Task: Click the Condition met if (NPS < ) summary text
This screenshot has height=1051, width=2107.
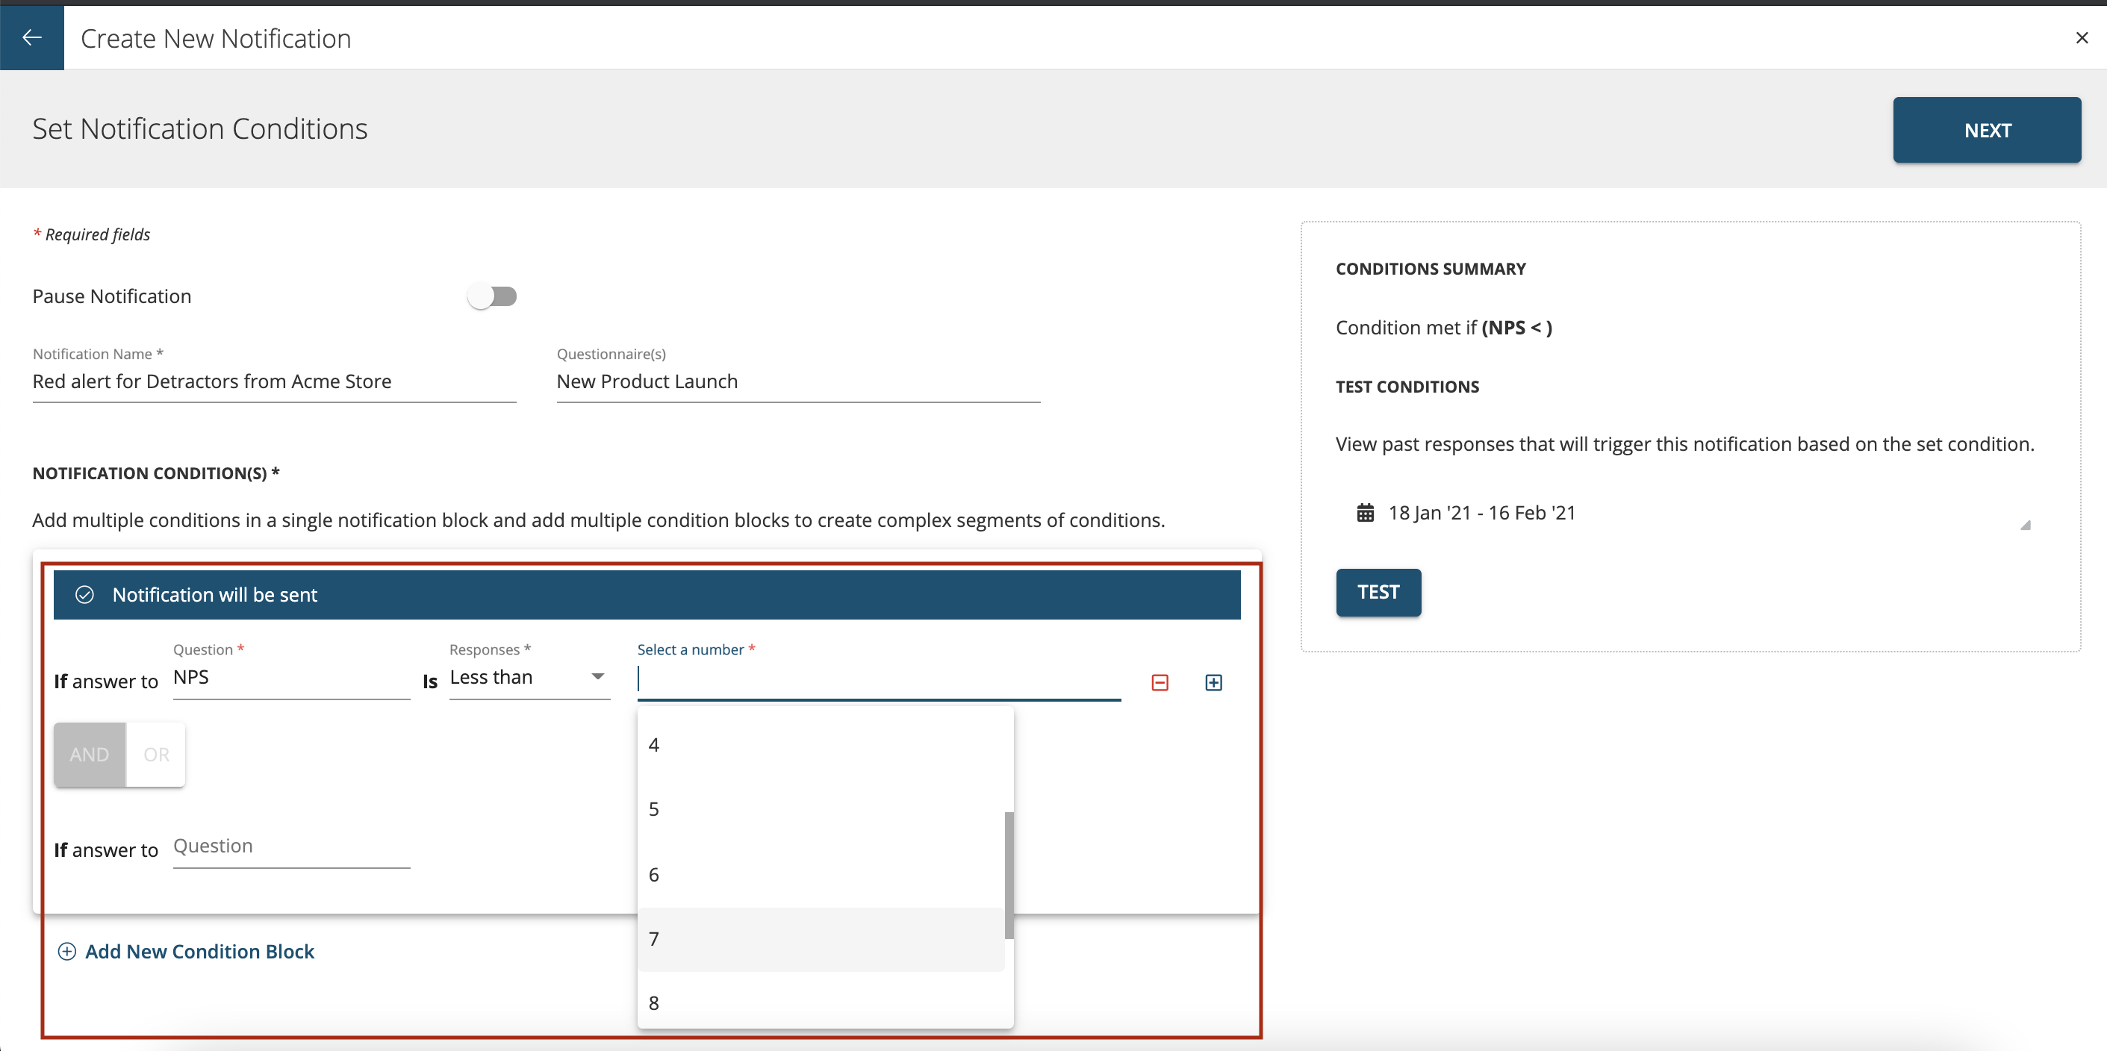Action: point(1444,327)
